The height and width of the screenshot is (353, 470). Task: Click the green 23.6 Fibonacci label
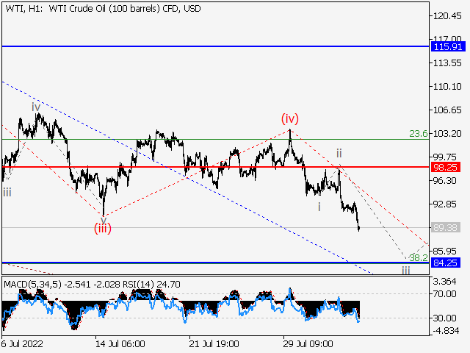[x=419, y=134]
